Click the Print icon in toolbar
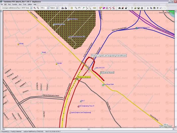177x133 pixels. pos(142,8)
